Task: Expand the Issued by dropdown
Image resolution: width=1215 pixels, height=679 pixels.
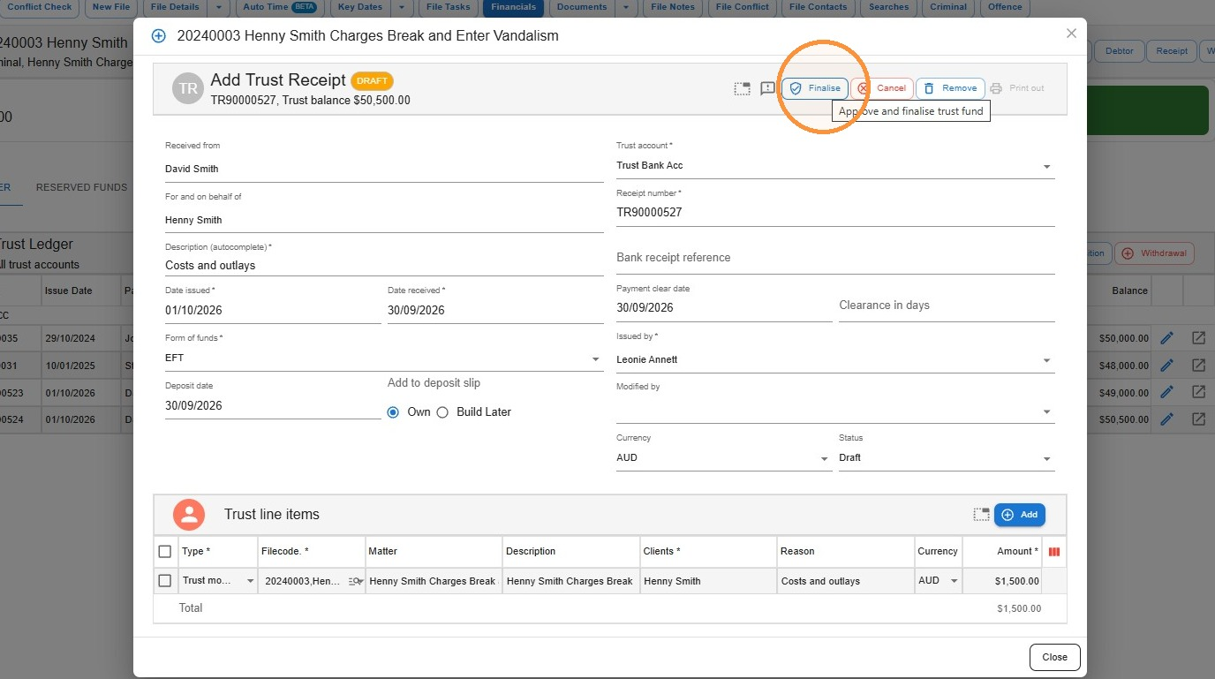Action: 1046,360
